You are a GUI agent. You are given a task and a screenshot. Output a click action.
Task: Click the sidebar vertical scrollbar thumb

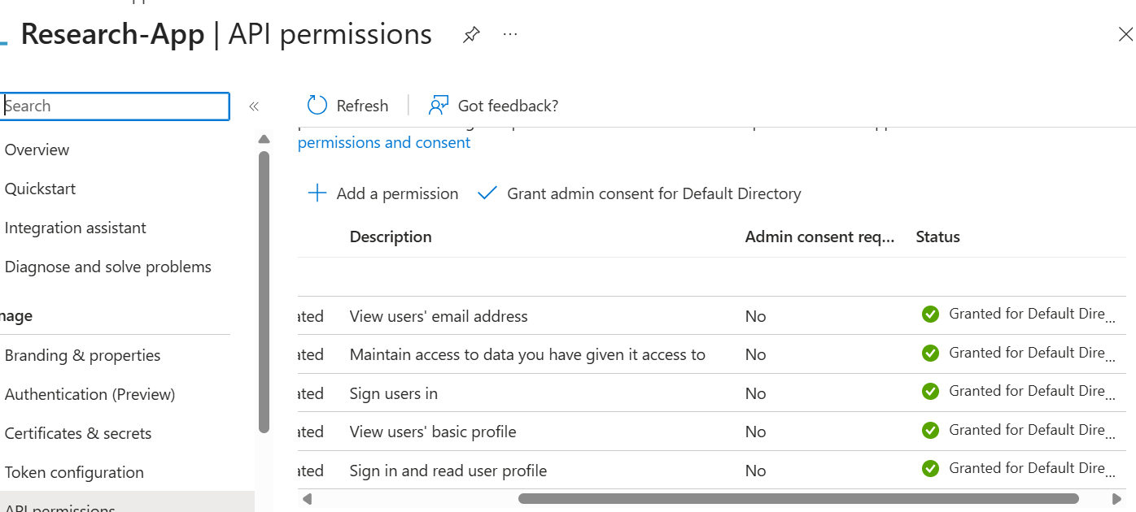(x=264, y=292)
